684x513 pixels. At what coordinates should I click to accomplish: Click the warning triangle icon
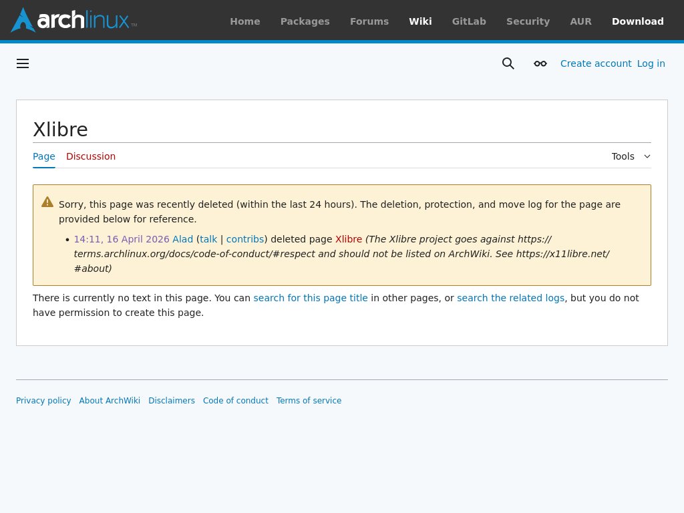pyautogui.click(x=47, y=202)
